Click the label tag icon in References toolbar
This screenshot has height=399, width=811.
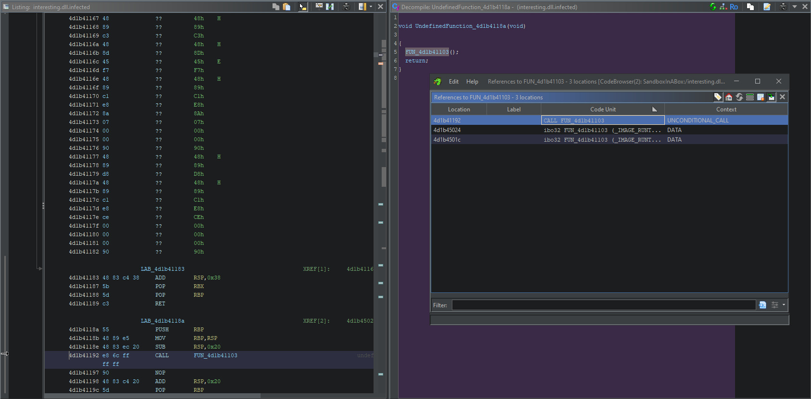click(718, 97)
